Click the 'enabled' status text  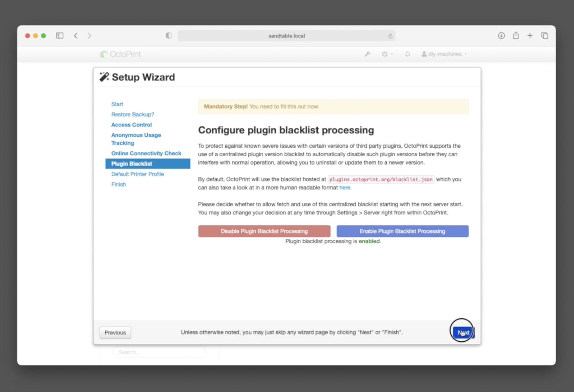(369, 241)
